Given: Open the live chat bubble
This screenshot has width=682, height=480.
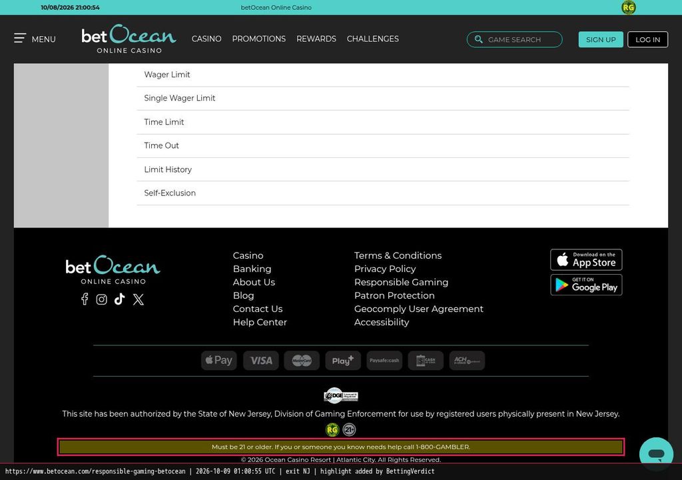Looking at the screenshot, I should click(656, 454).
